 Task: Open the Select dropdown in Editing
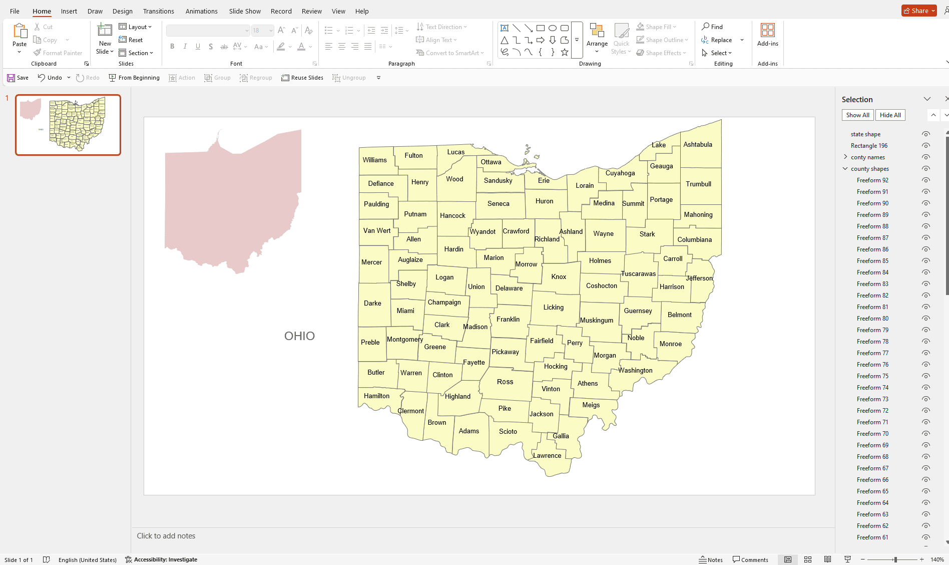pos(717,53)
